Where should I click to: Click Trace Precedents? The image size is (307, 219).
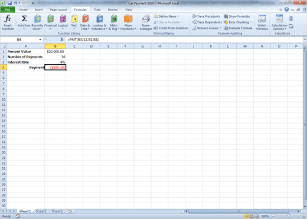click(206, 16)
